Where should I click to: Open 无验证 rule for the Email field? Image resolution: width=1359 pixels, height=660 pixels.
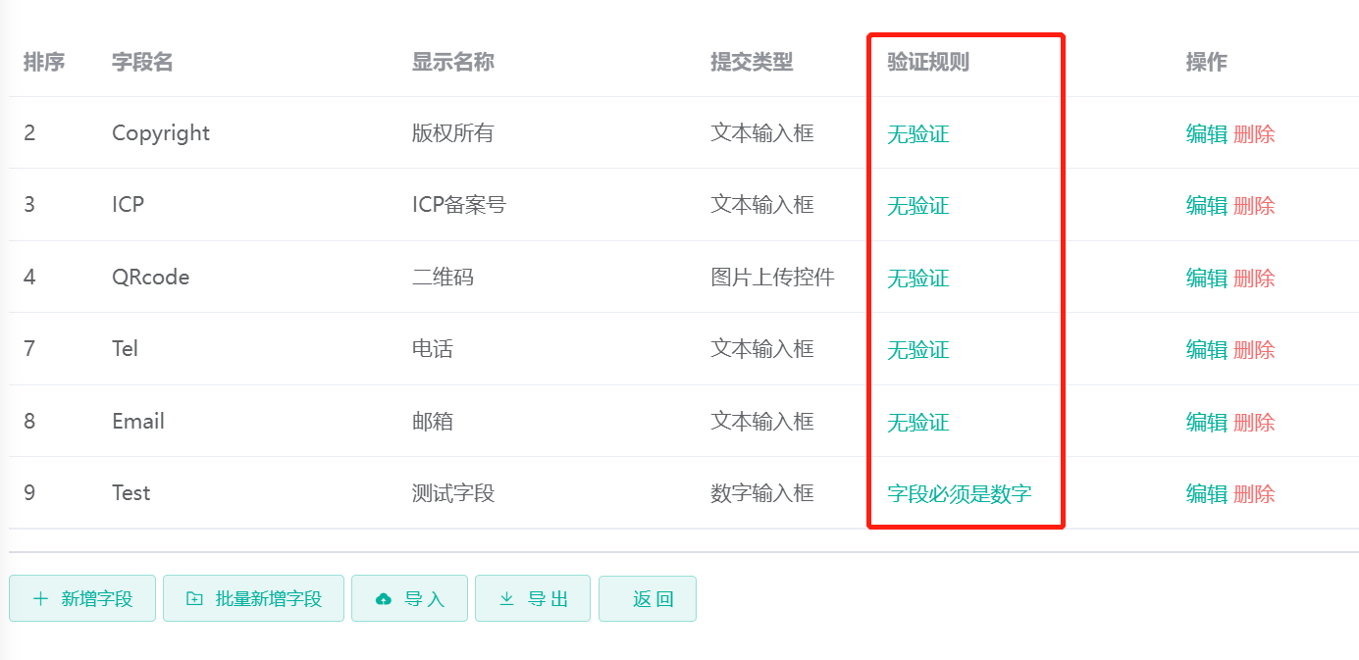pos(916,422)
